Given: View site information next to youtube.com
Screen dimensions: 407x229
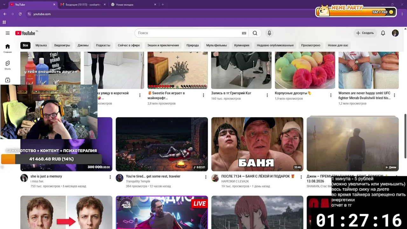Looking at the screenshot, I should [29, 14].
